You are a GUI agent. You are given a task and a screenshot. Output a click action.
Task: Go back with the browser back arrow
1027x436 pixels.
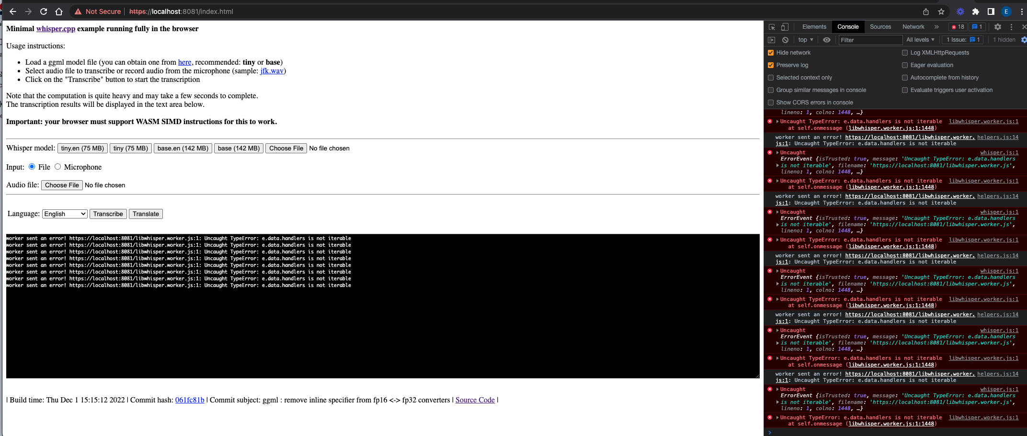point(13,11)
